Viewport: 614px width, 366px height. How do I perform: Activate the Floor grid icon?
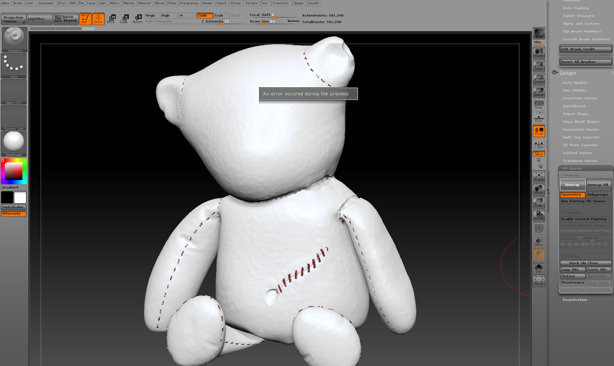pos(539,118)
